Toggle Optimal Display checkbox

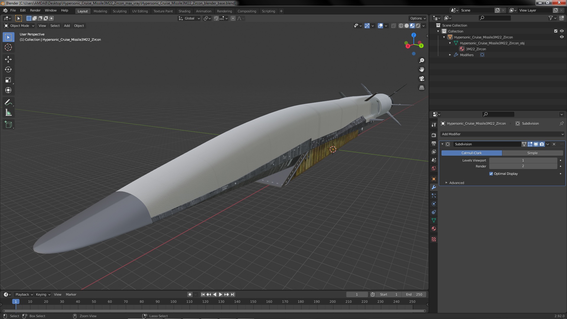point(491,174)
